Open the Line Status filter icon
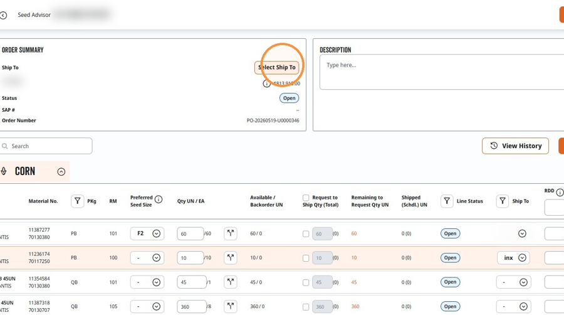This screenshot has width=564, height=315. (x=447, y=201)
